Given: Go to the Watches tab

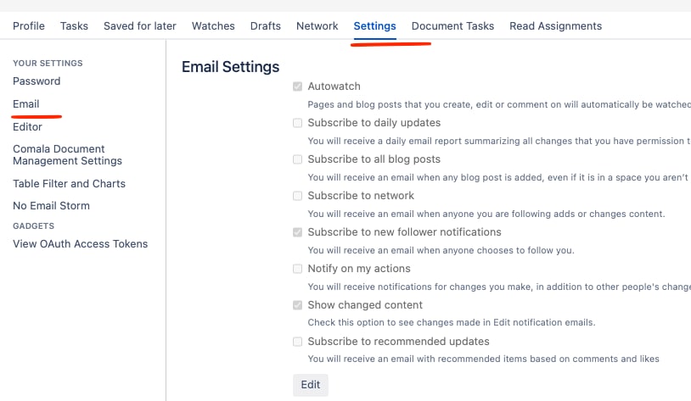Looking at the screenshot, I should pos(213,26).
